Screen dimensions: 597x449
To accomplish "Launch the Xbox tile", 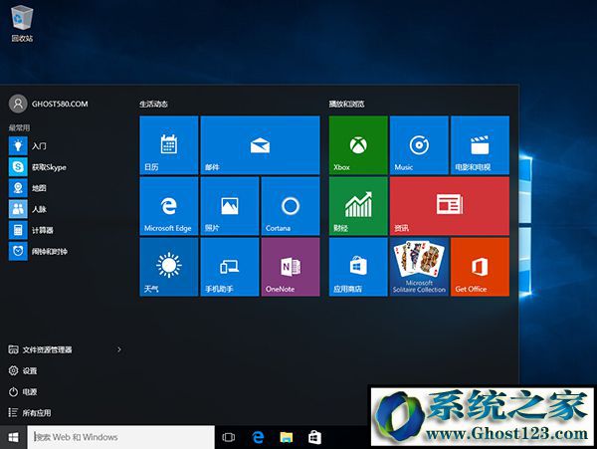I will [358, 145].
